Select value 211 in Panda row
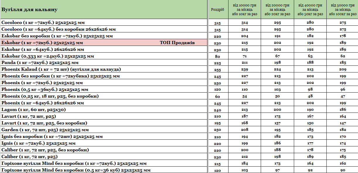Viewport: 358px width, 173px height. 245,63
